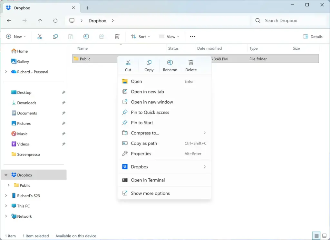The image size is (330, 240).
Task: Click Dropbox in the address breadcrumb
Action: (x=97, y=21)
